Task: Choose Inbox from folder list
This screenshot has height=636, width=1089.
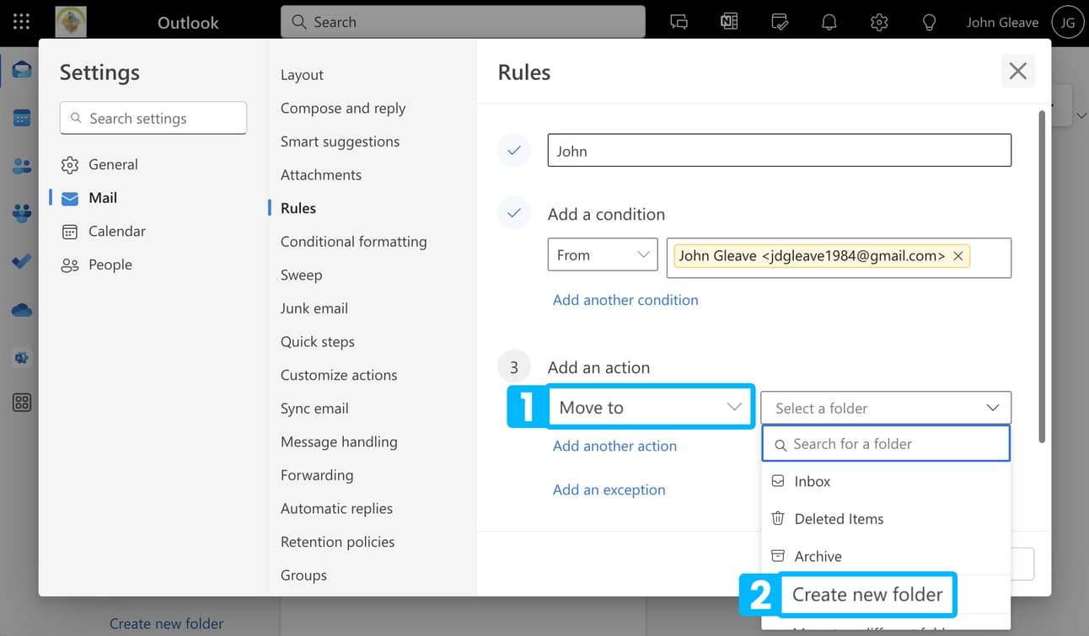Action: coord(886,482)
